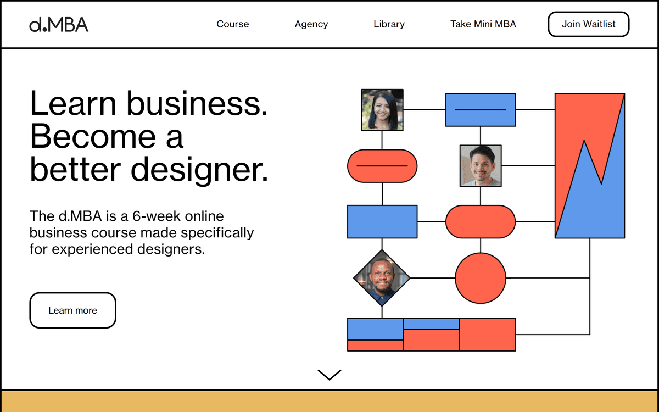This screenshot has height=412, width=659.
Task: Go to the Agency page
Action: click(311, 24)
